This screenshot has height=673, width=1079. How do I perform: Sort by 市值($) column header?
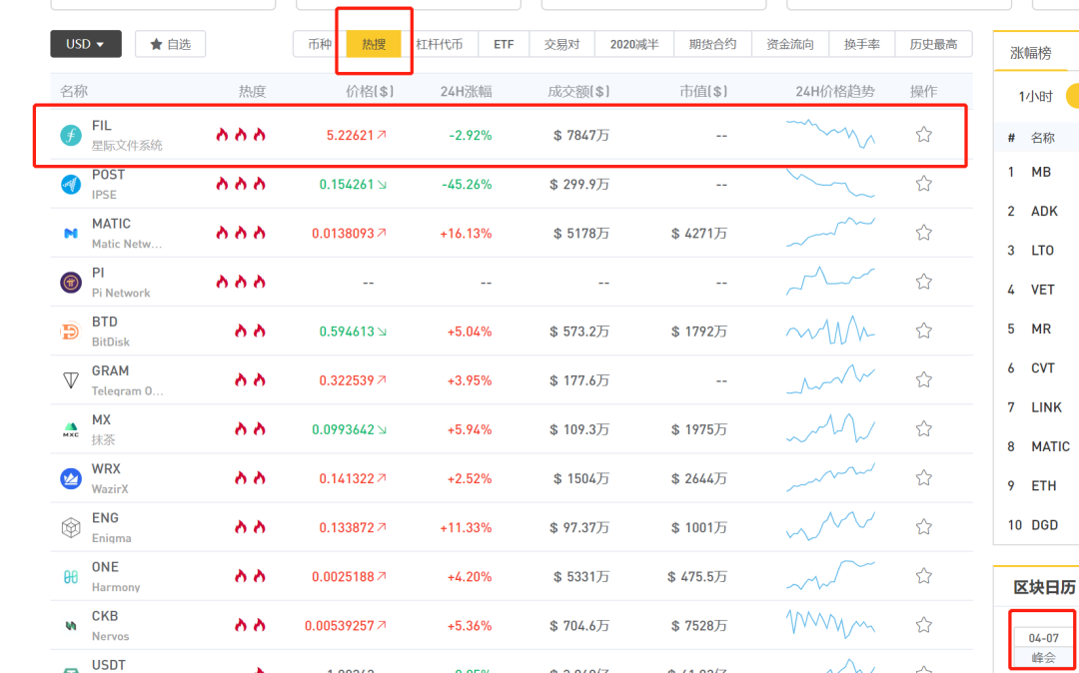pos(703,92)
